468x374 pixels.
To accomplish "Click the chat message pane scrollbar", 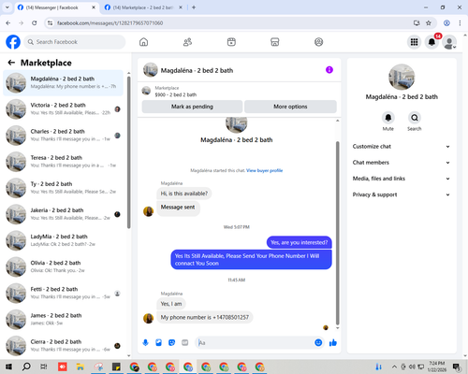I will [337, 233].
